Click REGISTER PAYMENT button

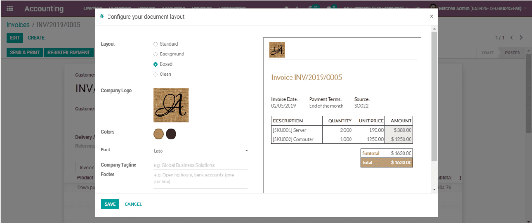tap(69, 53)
